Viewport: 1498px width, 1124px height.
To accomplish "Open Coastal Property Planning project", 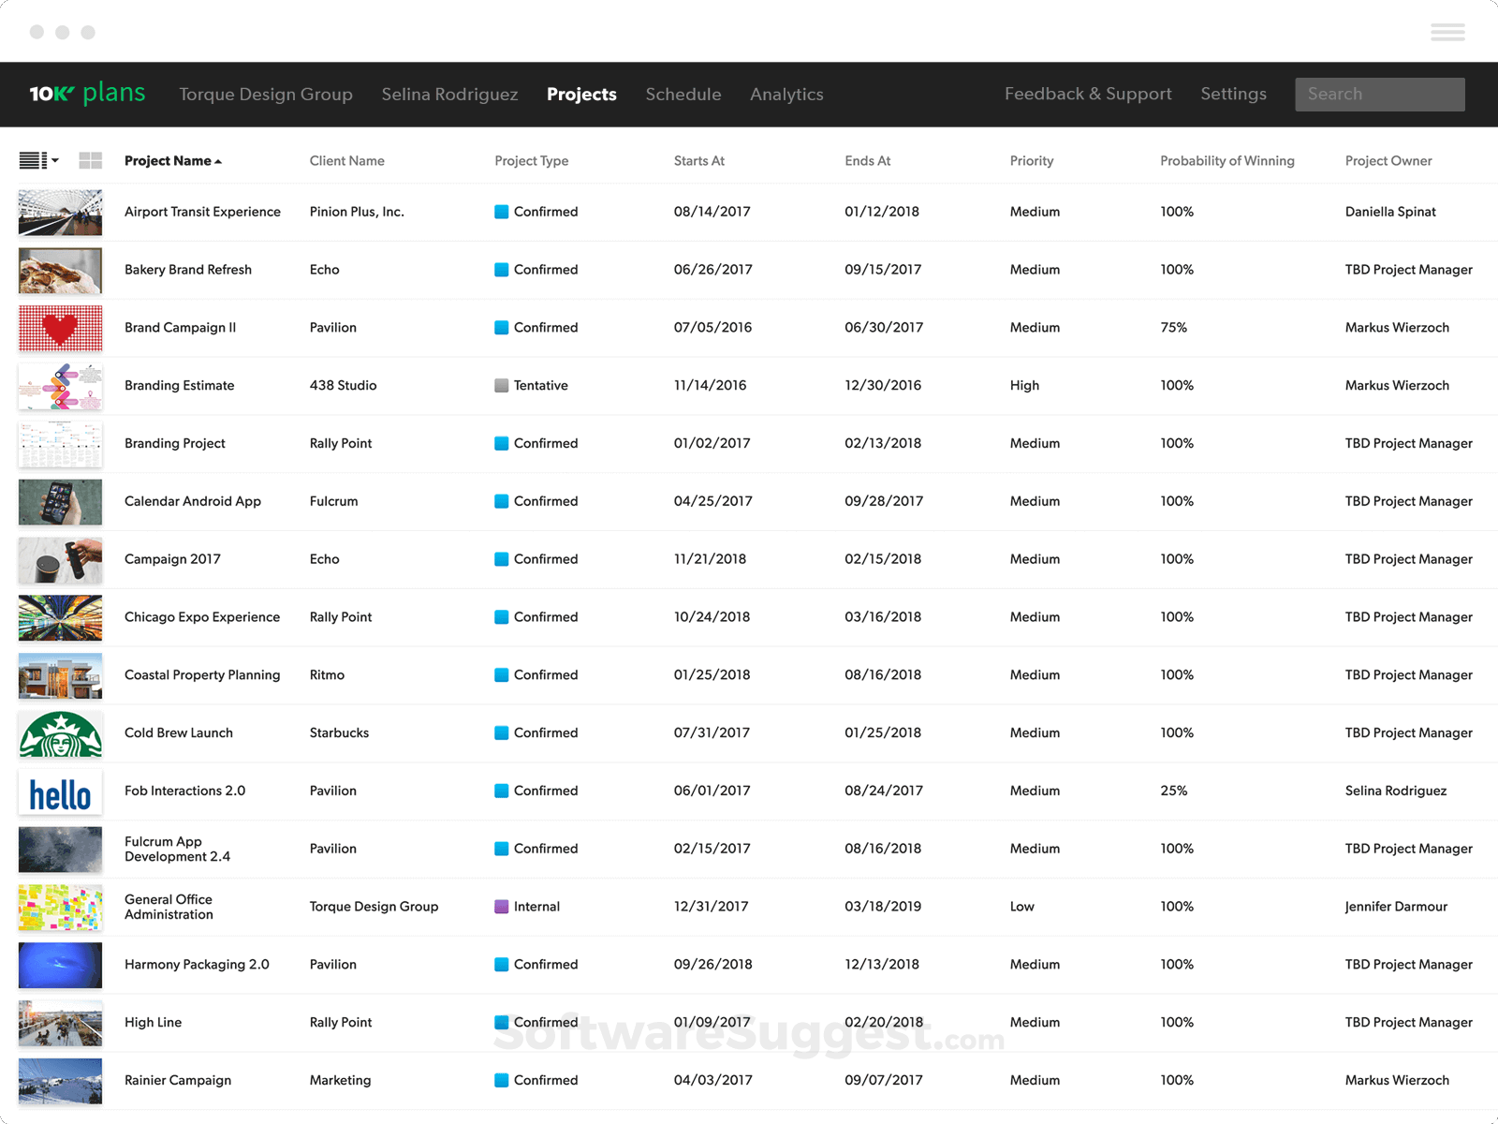I will click(202, 675).
